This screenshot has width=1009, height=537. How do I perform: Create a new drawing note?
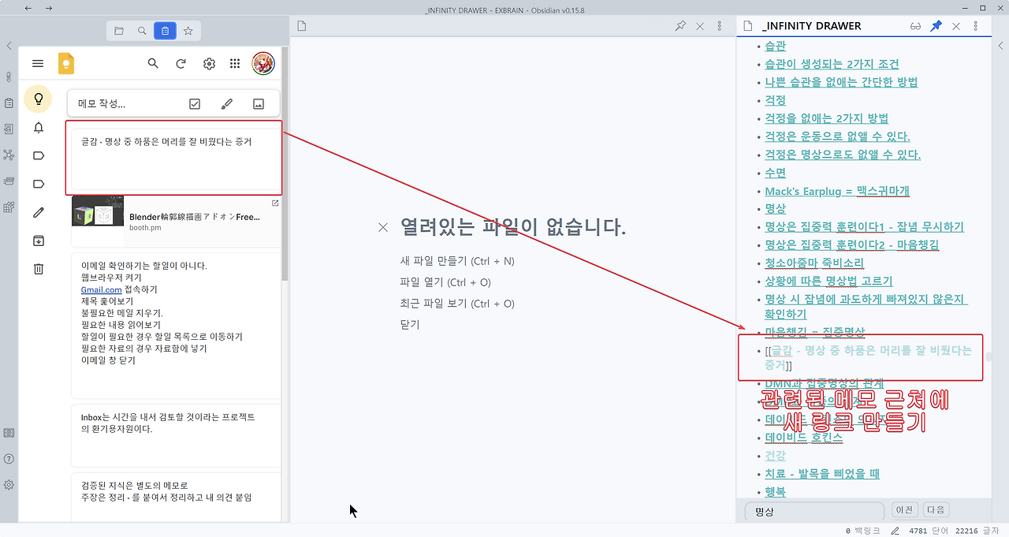tap(226, 103)
